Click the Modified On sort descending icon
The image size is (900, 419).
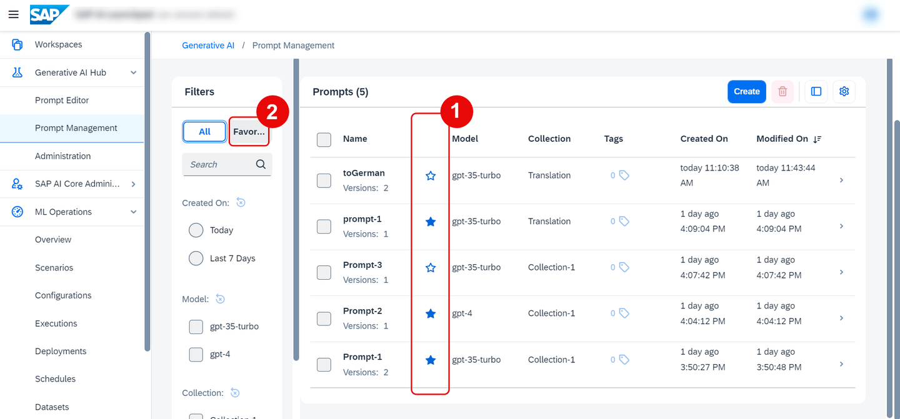(817, 139)
